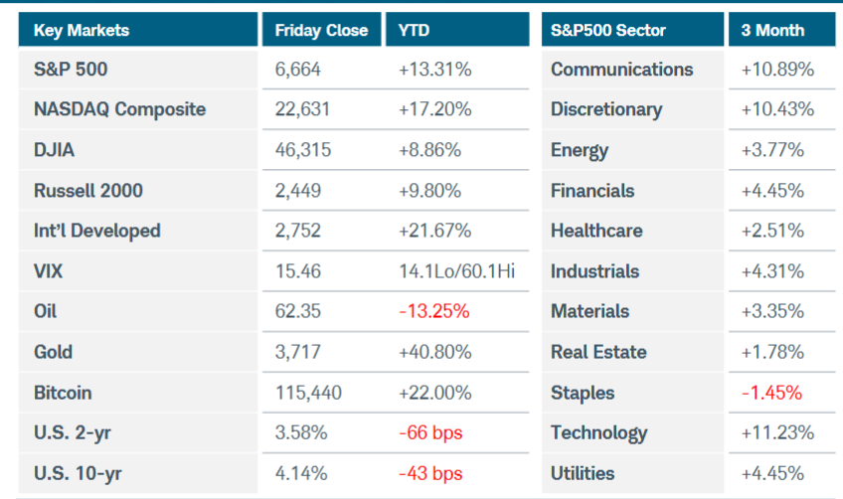Click the Russell 2000 row label

[x=90, y=190]
